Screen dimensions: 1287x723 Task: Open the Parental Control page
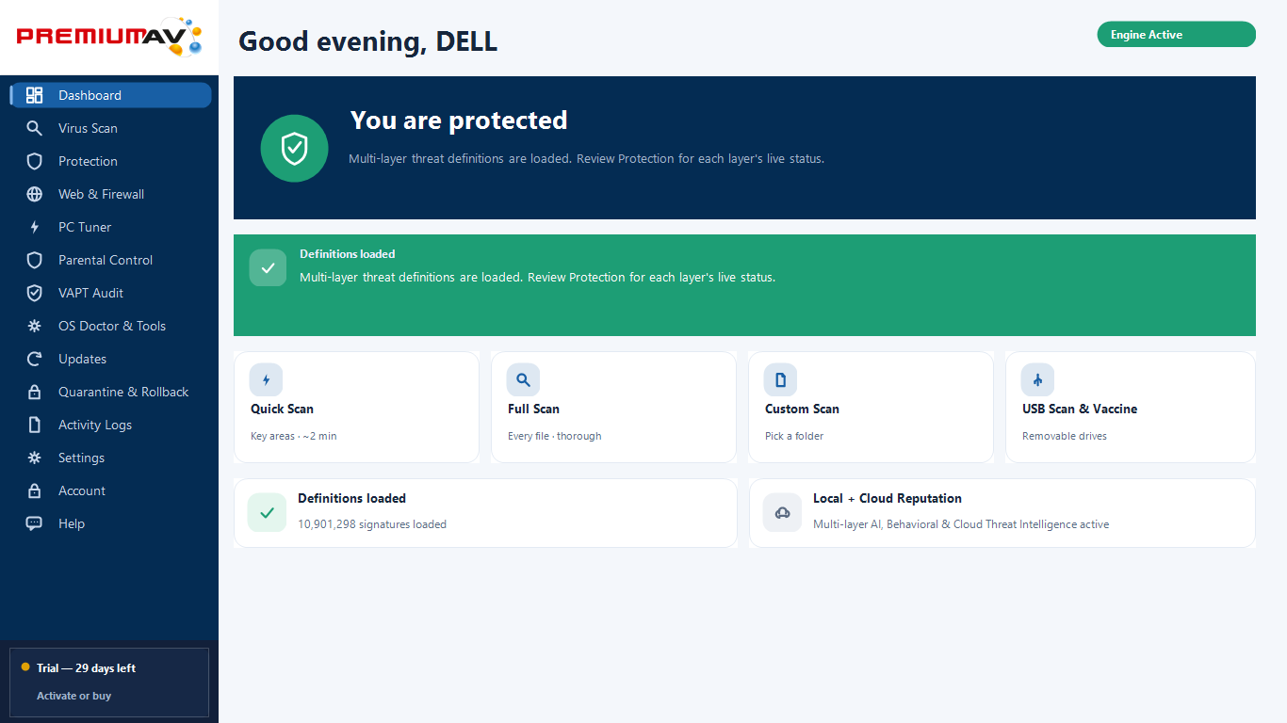[x=110, y=260]
